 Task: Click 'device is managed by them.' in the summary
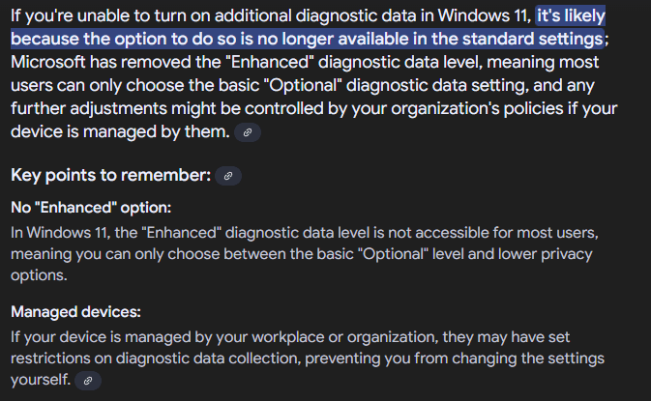click(120, 131)
